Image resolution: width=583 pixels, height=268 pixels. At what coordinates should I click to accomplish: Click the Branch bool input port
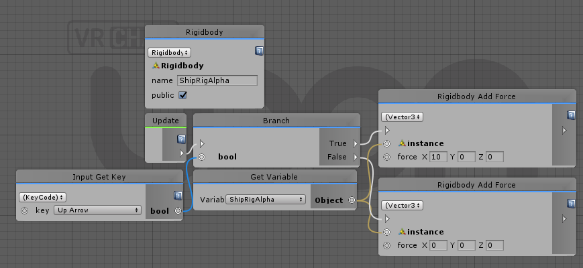201,157
